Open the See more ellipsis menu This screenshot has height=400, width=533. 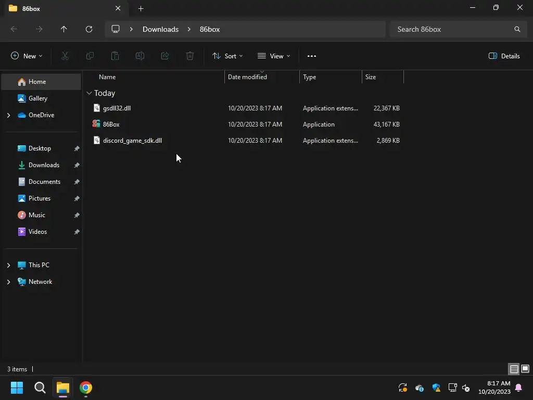pyautogui.click(x=312, y=56)
